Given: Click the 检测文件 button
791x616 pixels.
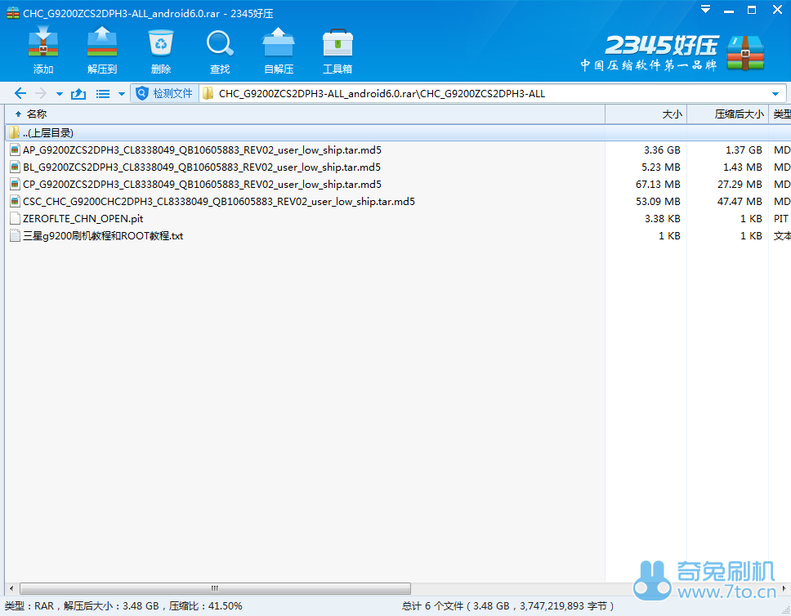Looking at the screenshot, I should click(x=165, y=93).
